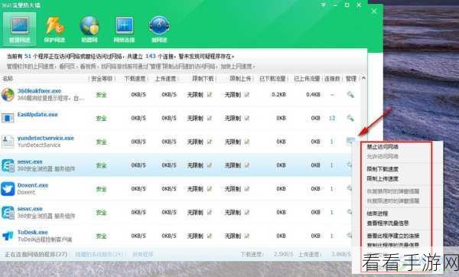Maximize the 360 流量防火墙 window
The image size is (459, 277).
point(347,5)
